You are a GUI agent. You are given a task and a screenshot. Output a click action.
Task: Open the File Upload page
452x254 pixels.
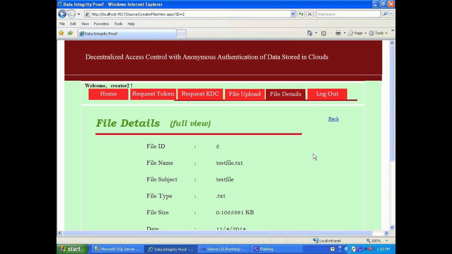245,94
